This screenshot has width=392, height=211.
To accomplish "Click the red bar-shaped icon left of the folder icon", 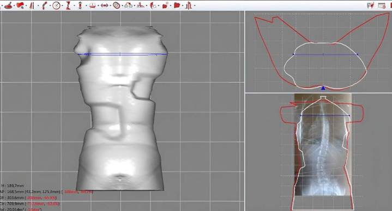I will 165,5.
